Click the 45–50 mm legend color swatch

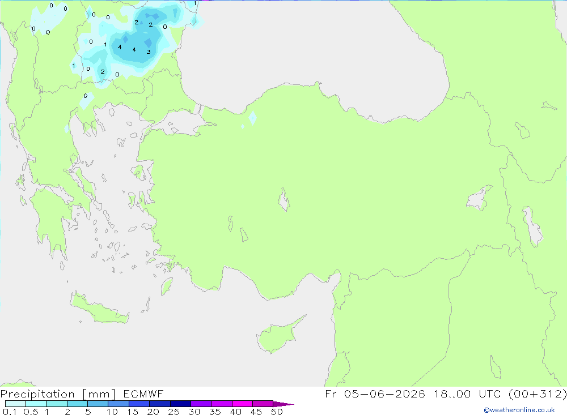click(x=263, y=404)
